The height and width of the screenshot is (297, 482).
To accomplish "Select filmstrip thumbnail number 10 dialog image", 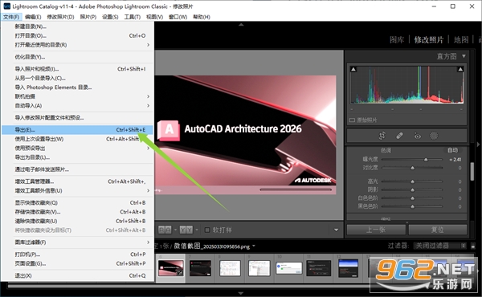I will pyautogui.click(x=289, y=268).
